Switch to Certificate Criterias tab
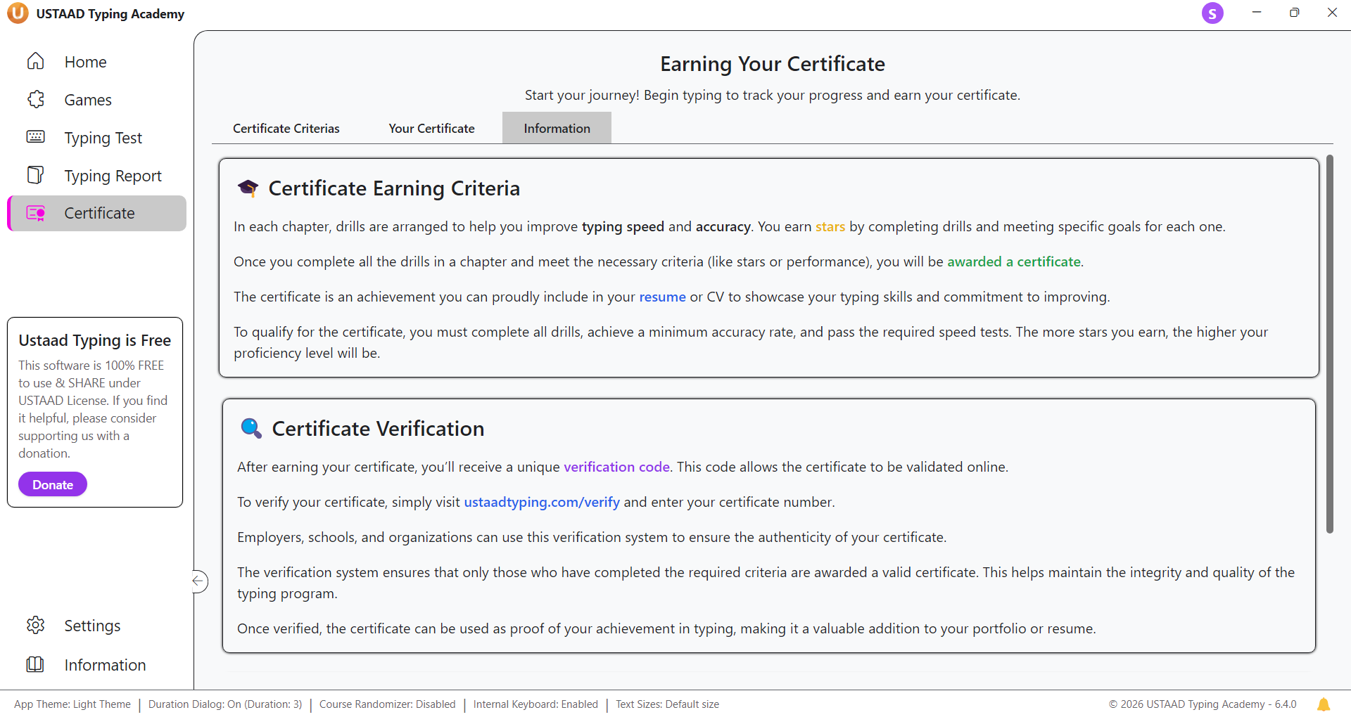Image resolution: width=1351 pixels, height=717 pixels. (286, 129)
